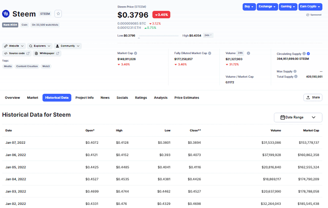Open the Ratings tab
328x208 pixels.
point(141,98)
